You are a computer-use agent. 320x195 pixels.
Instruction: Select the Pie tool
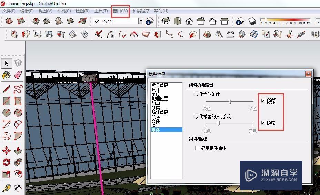(x=18, y=136)
